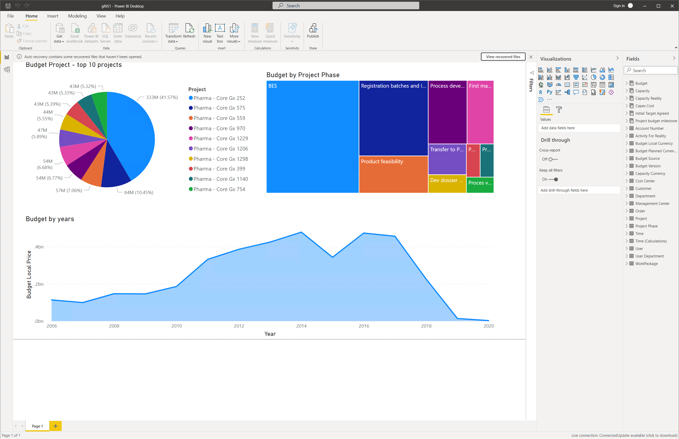Open the Format paint roller tab
This screenshot has width=679, height=439.
[x=559, y=110]
